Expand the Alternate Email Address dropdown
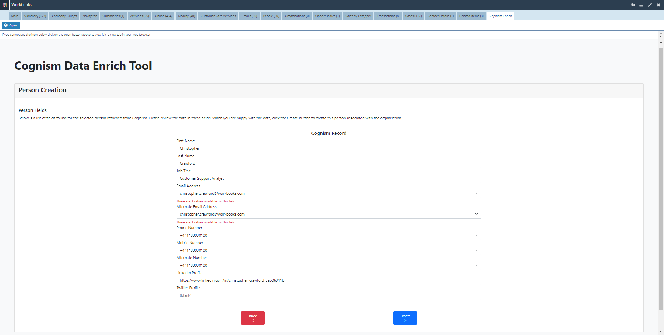This screenshot has width=664, height=335. (329, 214)
